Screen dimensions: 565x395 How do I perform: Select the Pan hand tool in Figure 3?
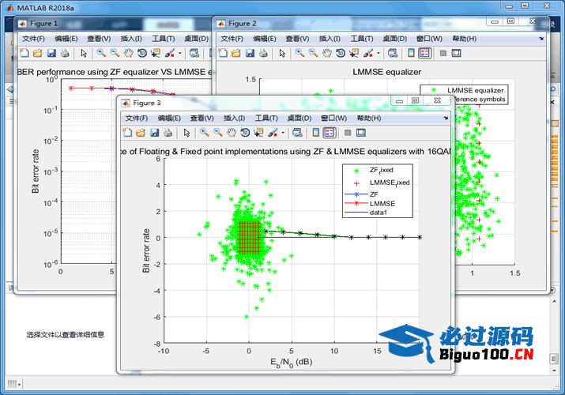coord(232,133)
